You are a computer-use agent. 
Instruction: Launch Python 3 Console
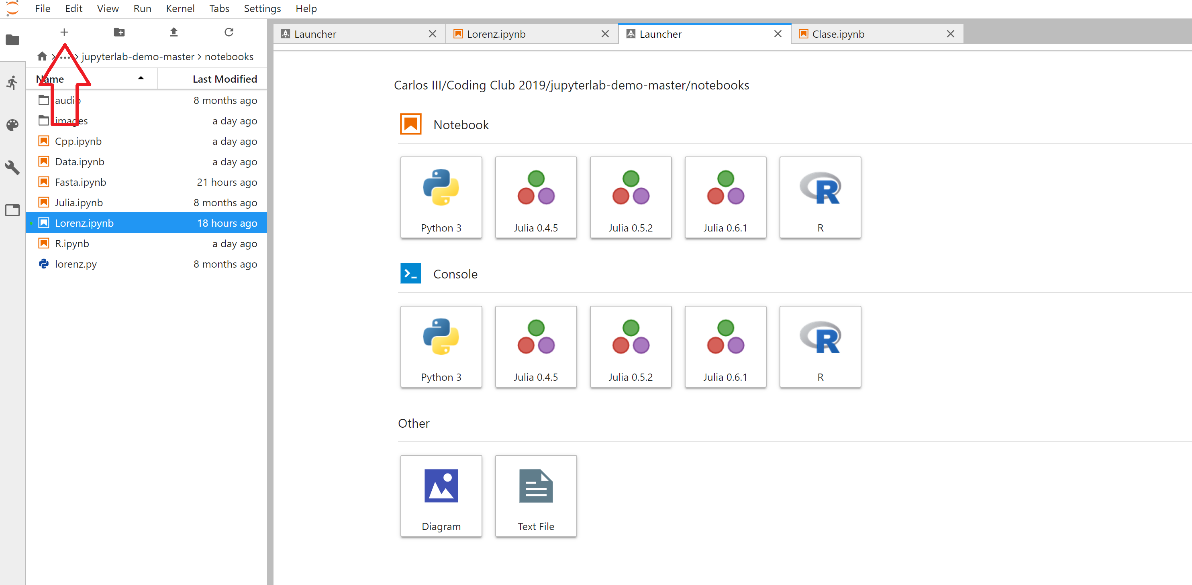pos(441,345)
